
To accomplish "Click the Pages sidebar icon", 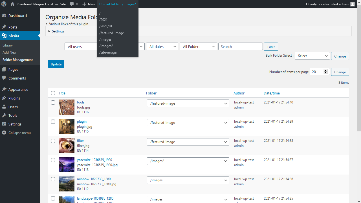I will (x=4, y=69).
